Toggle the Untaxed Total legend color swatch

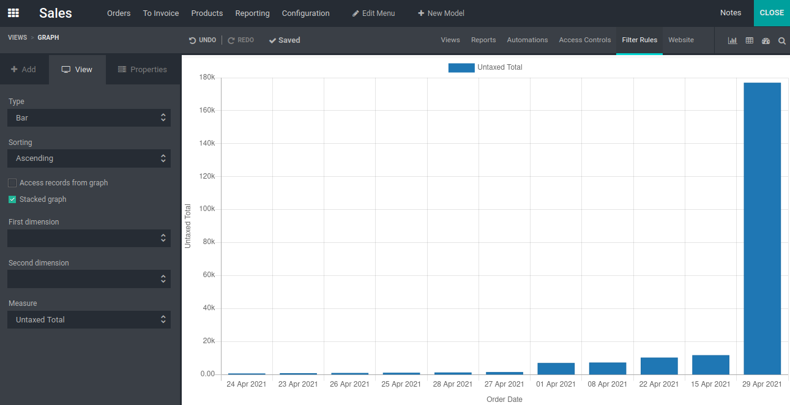click(x=461, y=68)
